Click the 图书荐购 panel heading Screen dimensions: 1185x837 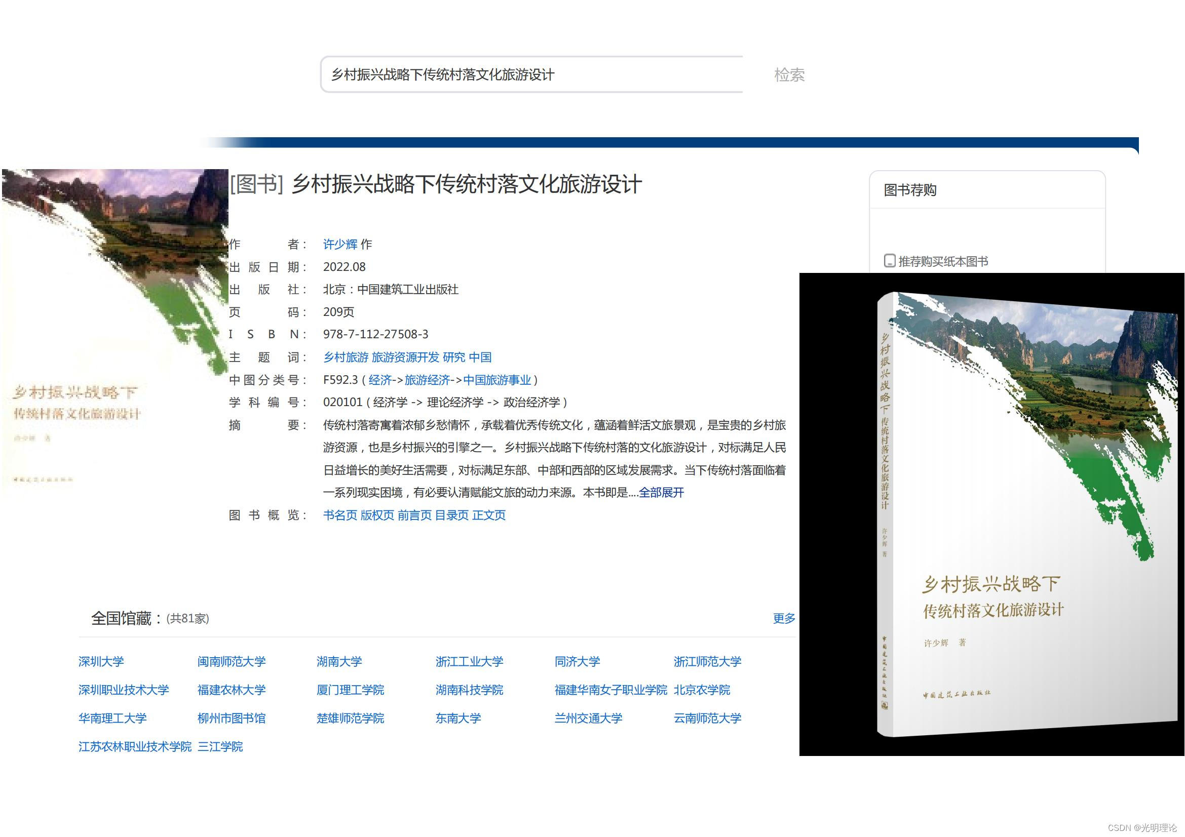point(910,190)
